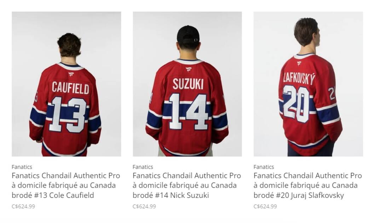
Task: Click the Fanatics logo on Suzuki jersey collar
Action: pyautogui.click(x=188, y=69)
